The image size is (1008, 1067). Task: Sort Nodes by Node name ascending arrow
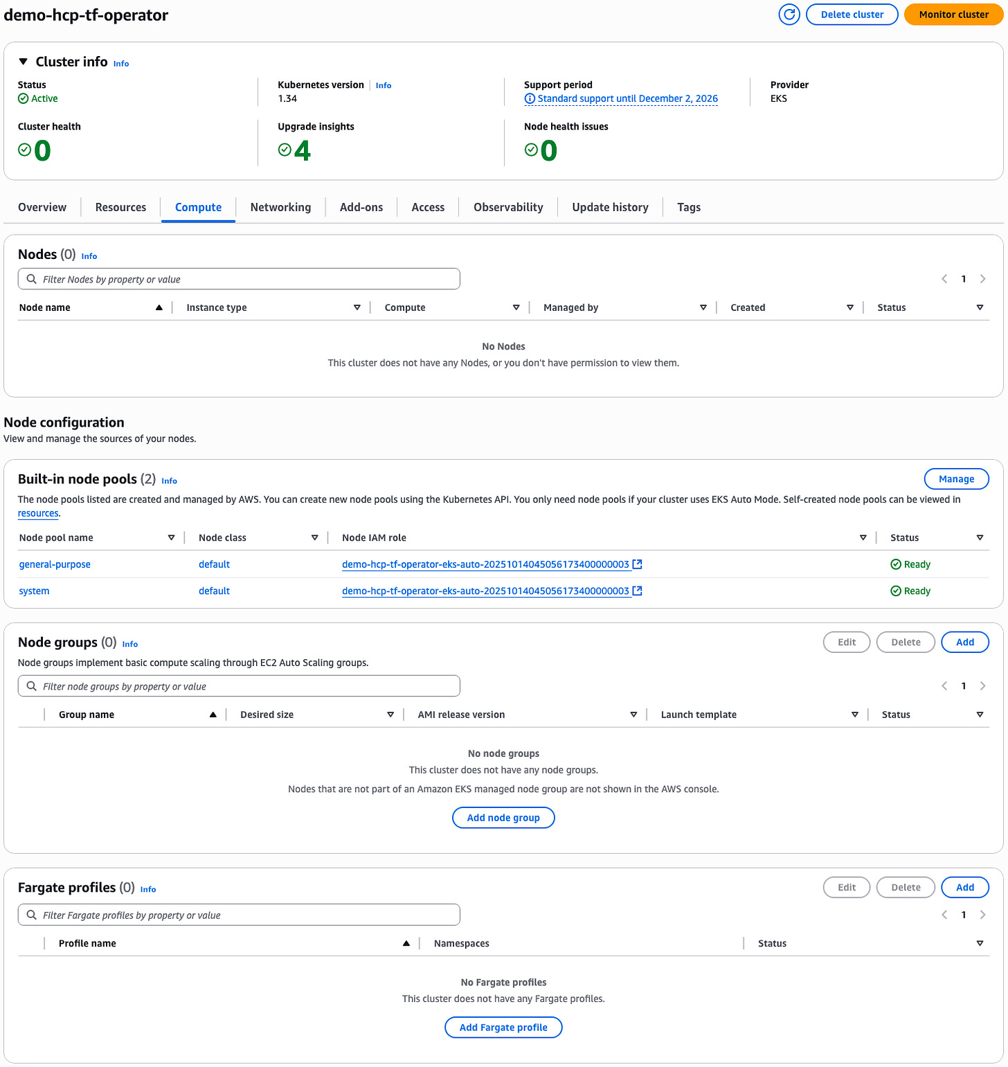[159, 307]
